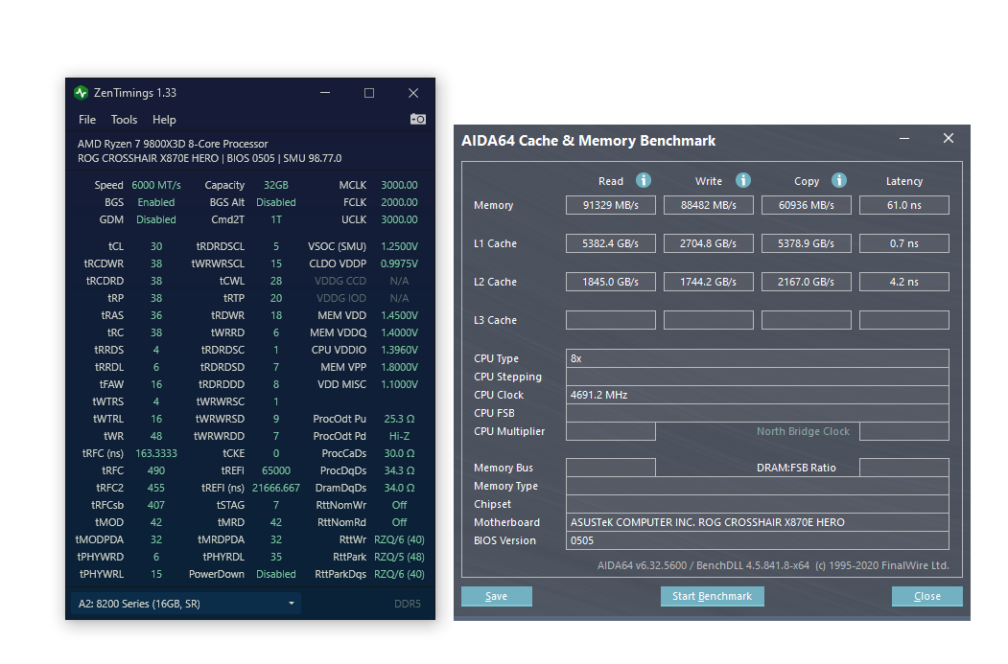Click the tRFC value 490

(x=156, y=471)
